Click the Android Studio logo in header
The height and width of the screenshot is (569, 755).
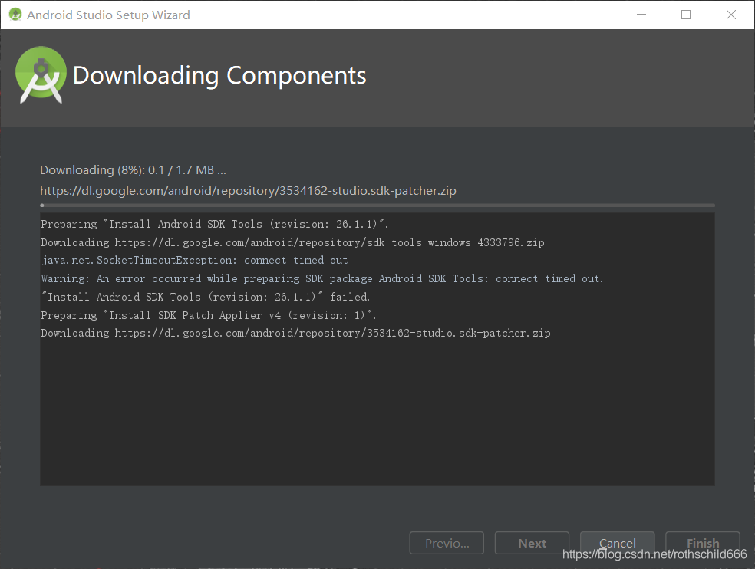(x=41, y=74)
